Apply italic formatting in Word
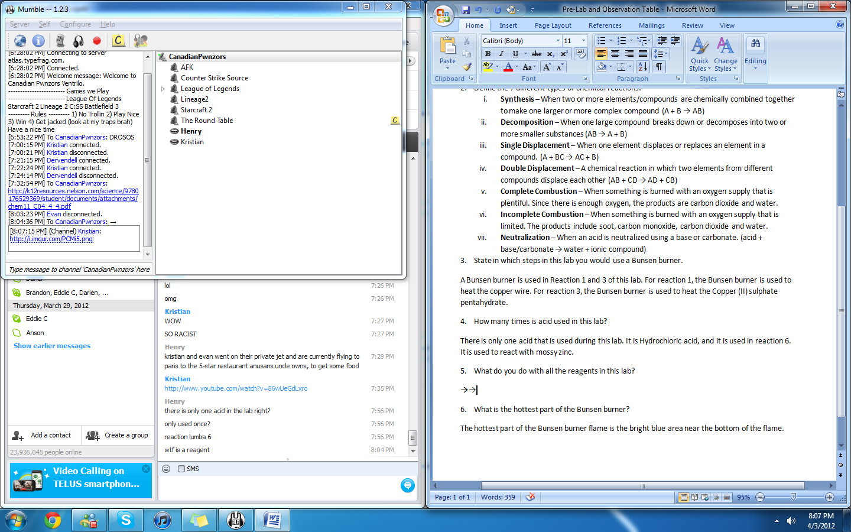851x532 pixels. pyautogui.click(x=501, y=54)
